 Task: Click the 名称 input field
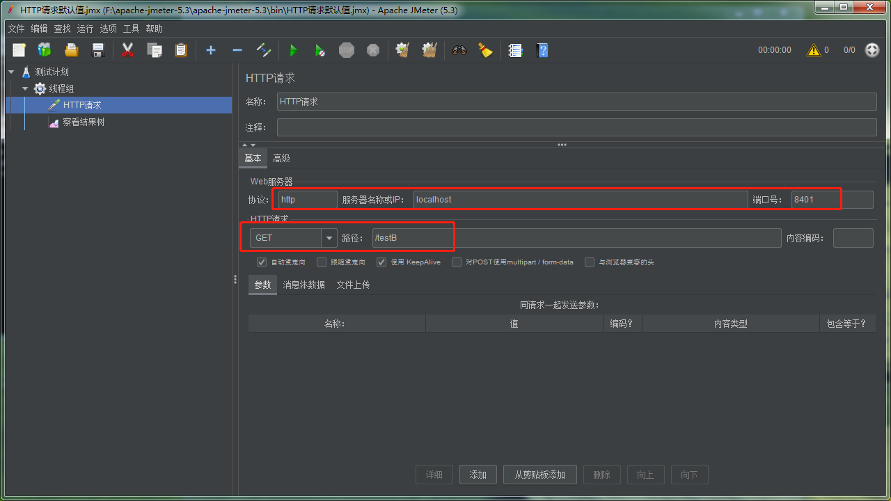pyautogui.click(x=576, y=102)
